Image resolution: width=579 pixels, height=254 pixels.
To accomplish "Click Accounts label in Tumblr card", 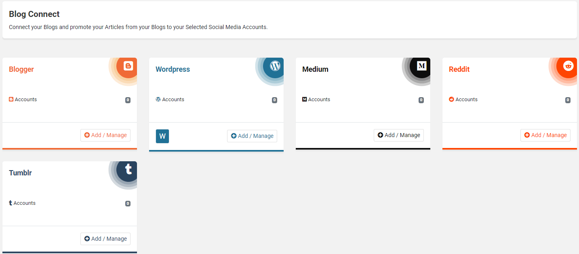I will point(25,203).
